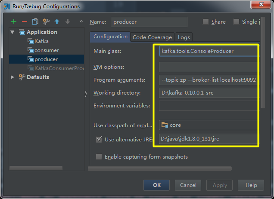
Task: Click the Cancel button
Action: (x=188, y=185)
